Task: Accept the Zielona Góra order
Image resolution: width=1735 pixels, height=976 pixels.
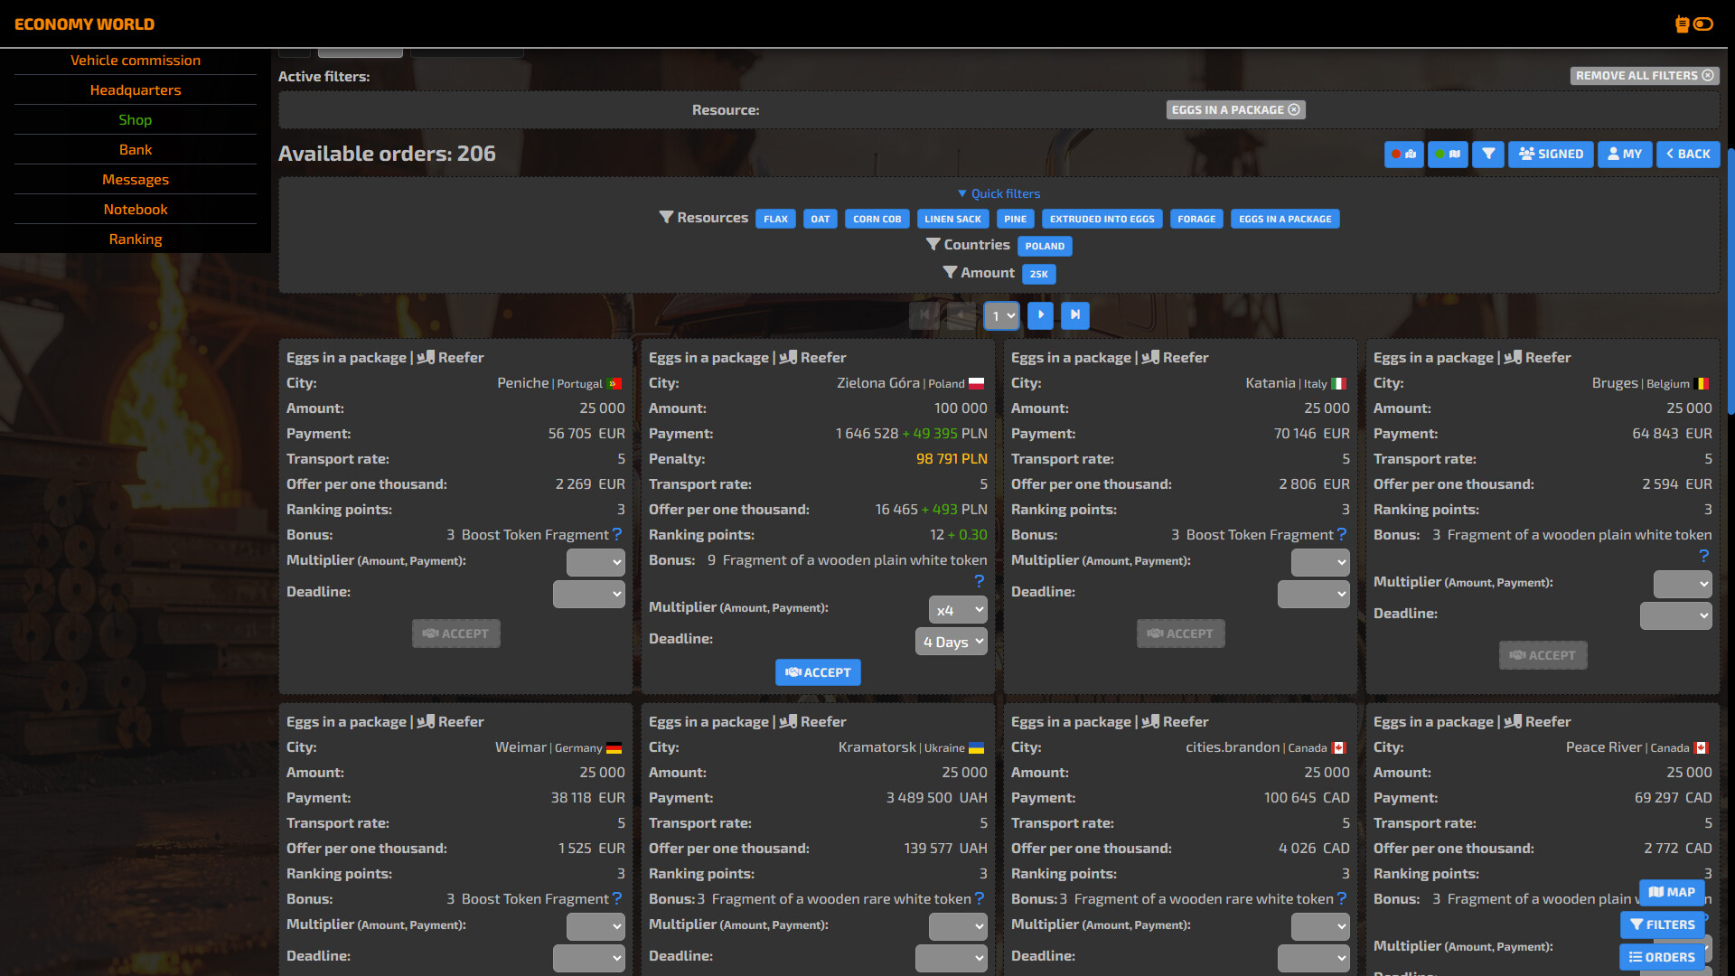Action: pyautogui.click(x=818, y=672)
